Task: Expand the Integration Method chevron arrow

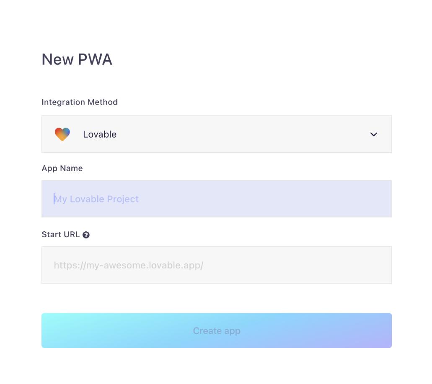Action: 374,134
